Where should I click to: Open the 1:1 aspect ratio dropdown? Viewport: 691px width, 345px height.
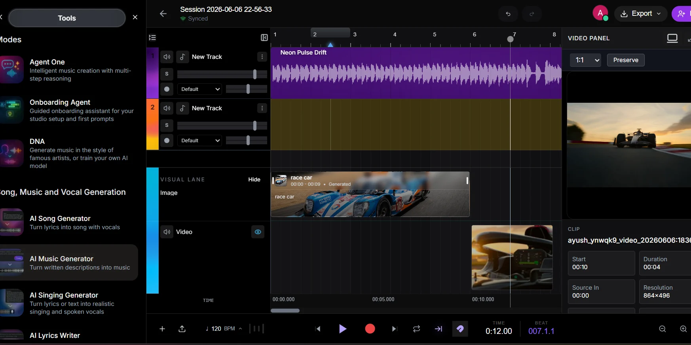pyautogui.click(x=585, y=60)
